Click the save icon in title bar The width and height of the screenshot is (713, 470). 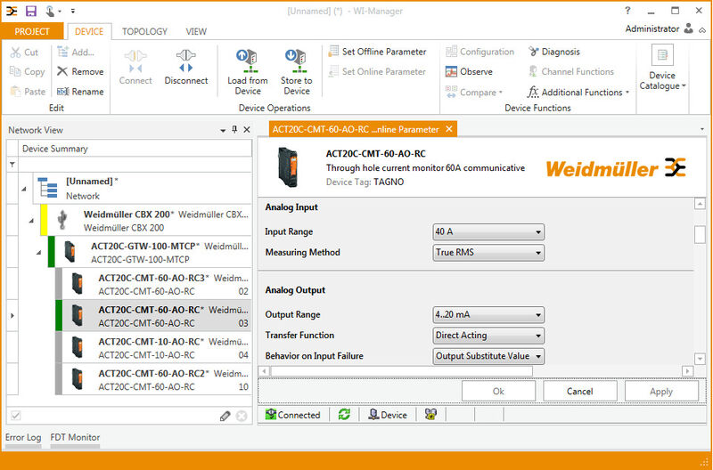point(31,11)
